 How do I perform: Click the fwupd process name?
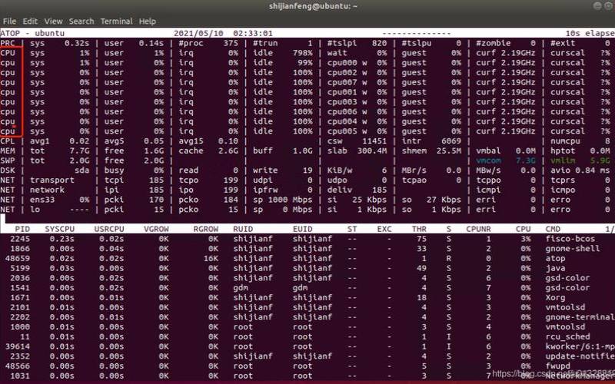coord(557,366)
